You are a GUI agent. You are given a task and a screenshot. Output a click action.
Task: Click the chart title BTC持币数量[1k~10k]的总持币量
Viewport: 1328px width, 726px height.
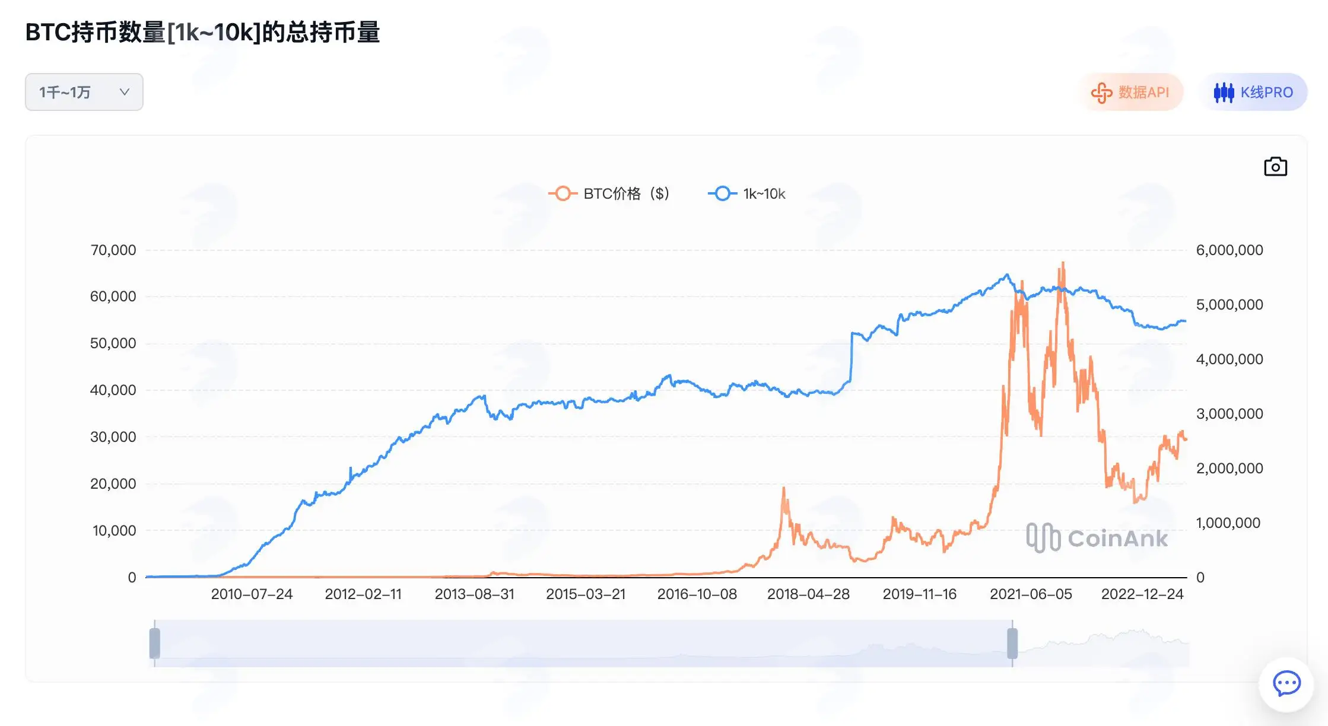coord(202,32)
